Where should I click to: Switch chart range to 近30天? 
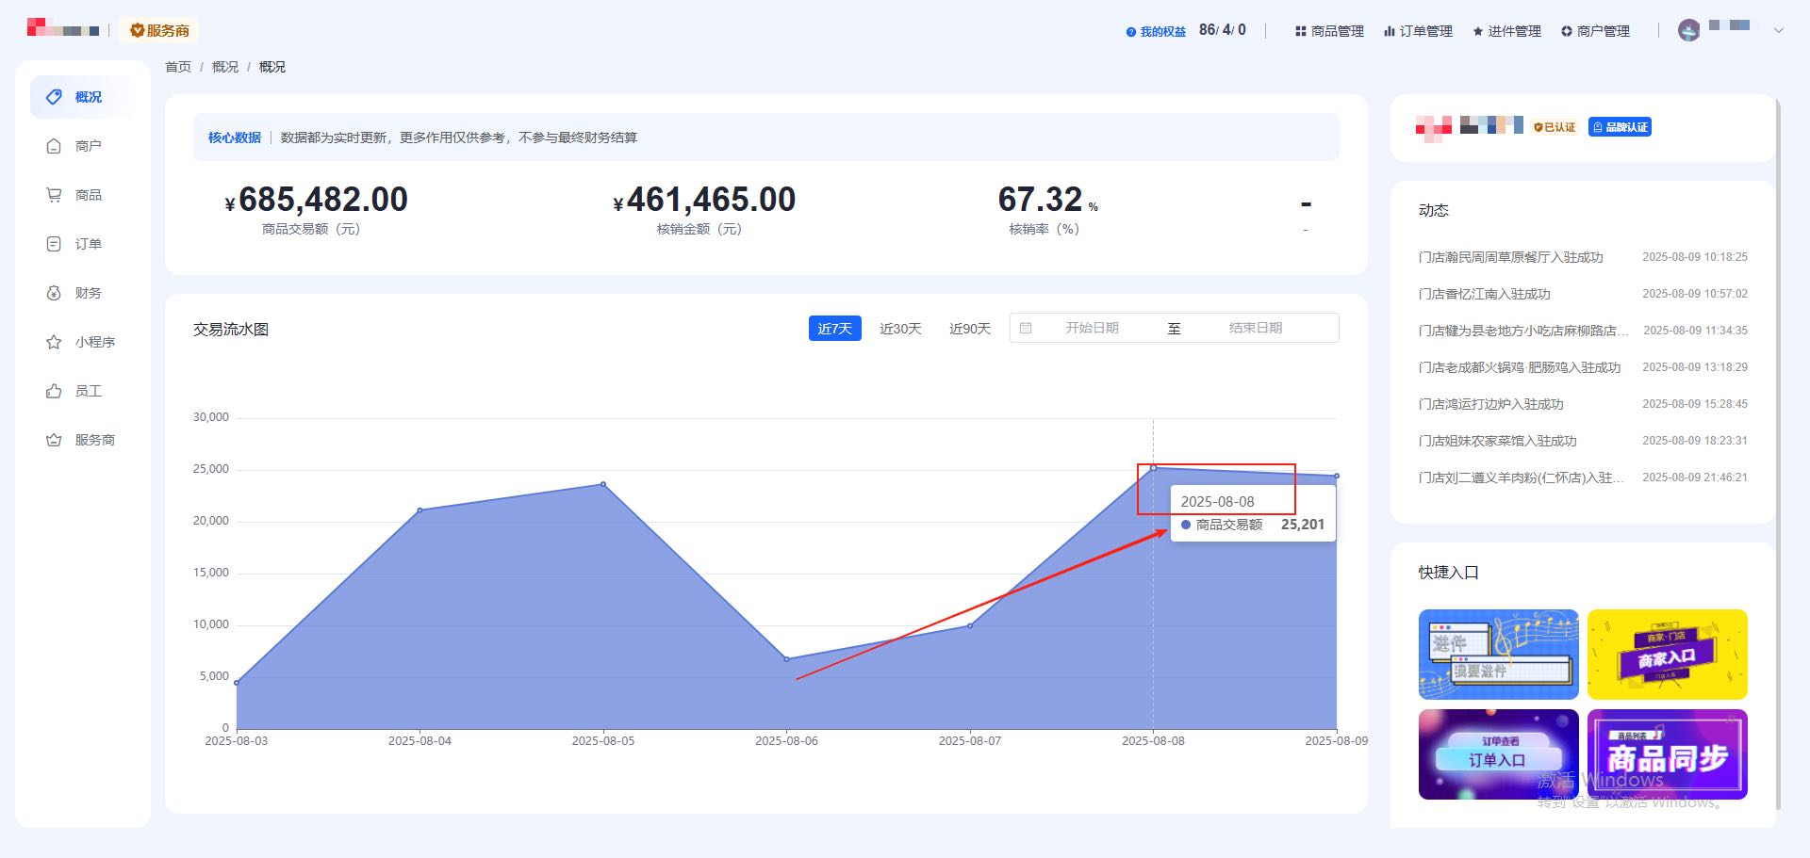click(x=900, y=328)
